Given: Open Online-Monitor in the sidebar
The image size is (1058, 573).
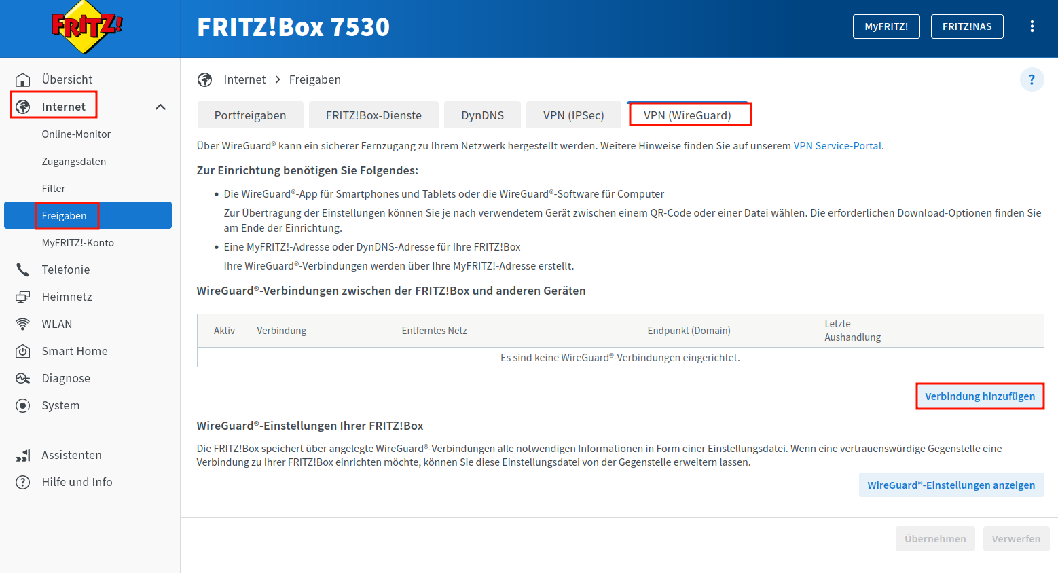Looking at the screenshot, I should click(76, 134).
